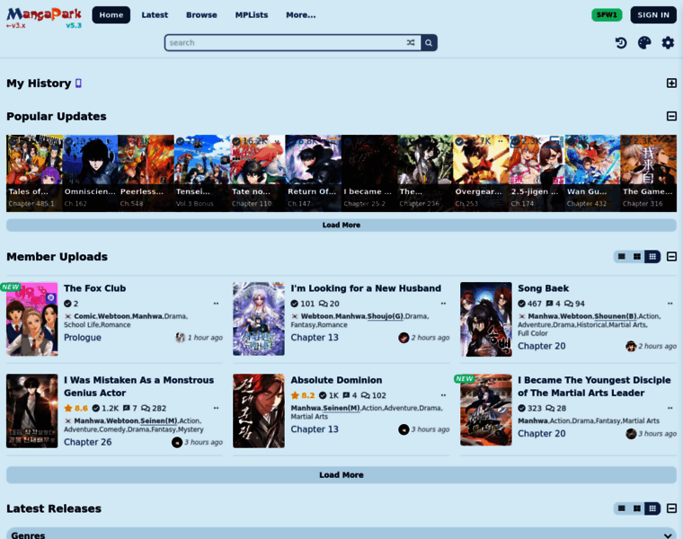
Task: Open MPLists in navigation
Action: click(x=252, y=14)
